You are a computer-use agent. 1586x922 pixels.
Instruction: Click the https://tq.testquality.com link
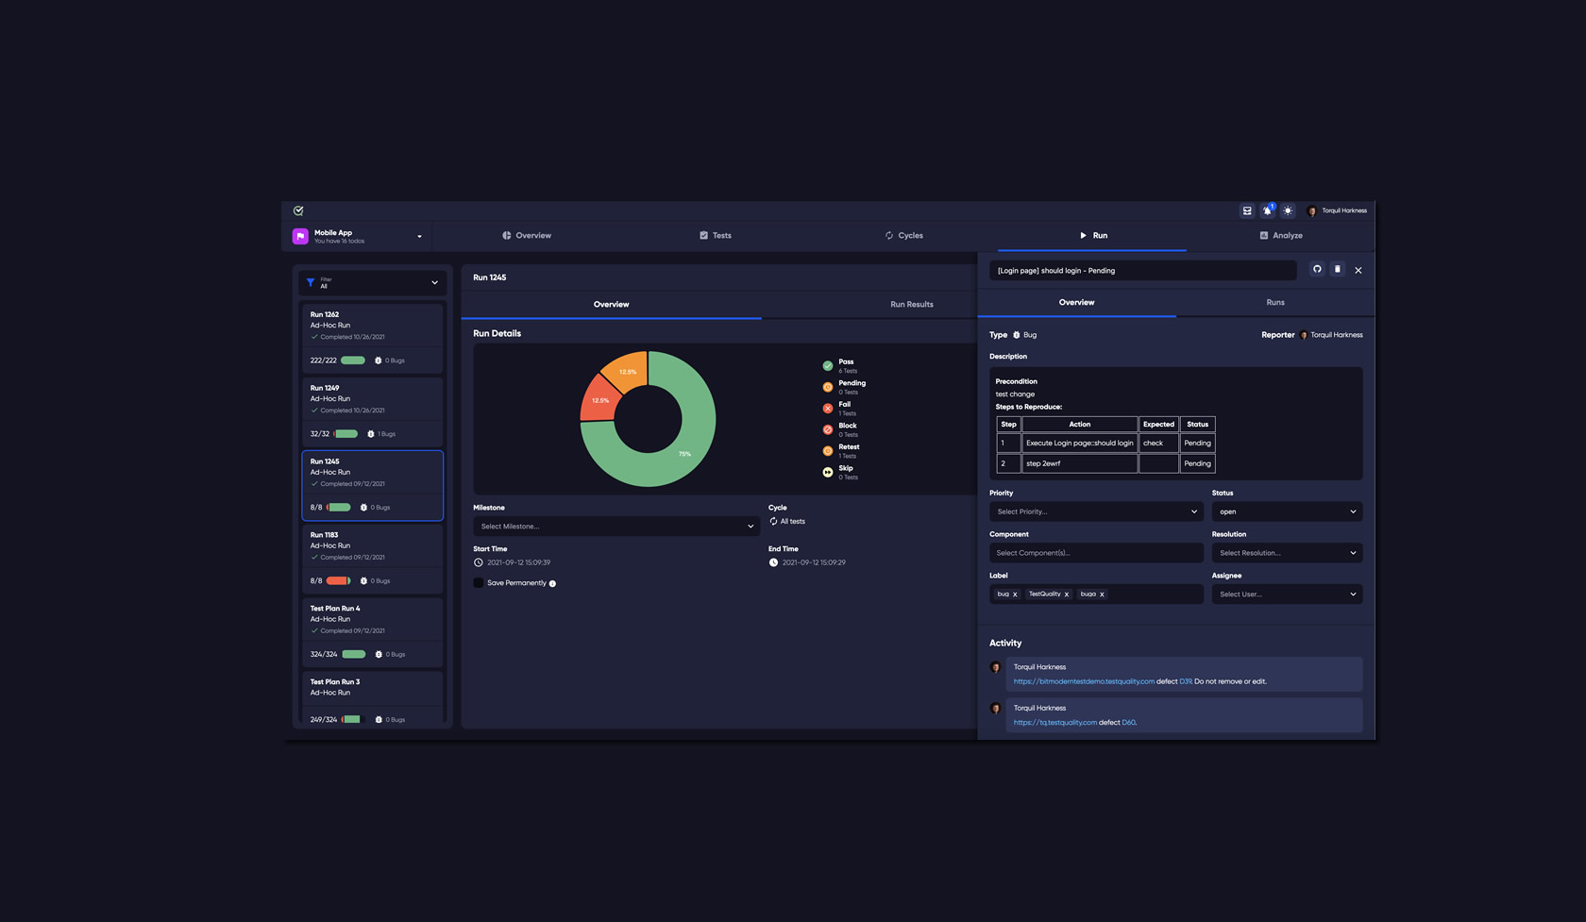[1054, 722]
